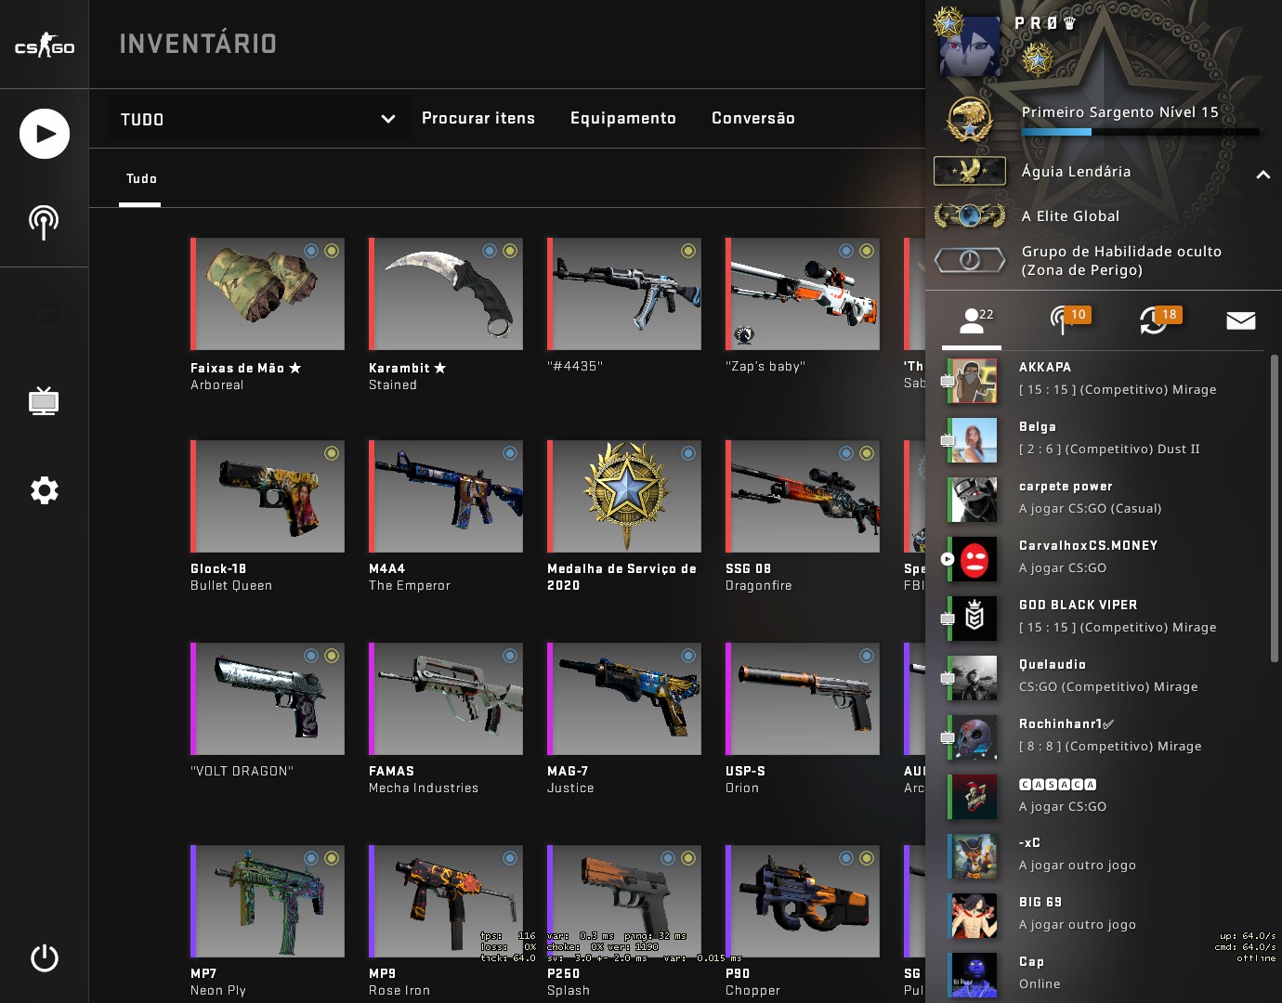Click the CS:GO logo home icon

44,45
